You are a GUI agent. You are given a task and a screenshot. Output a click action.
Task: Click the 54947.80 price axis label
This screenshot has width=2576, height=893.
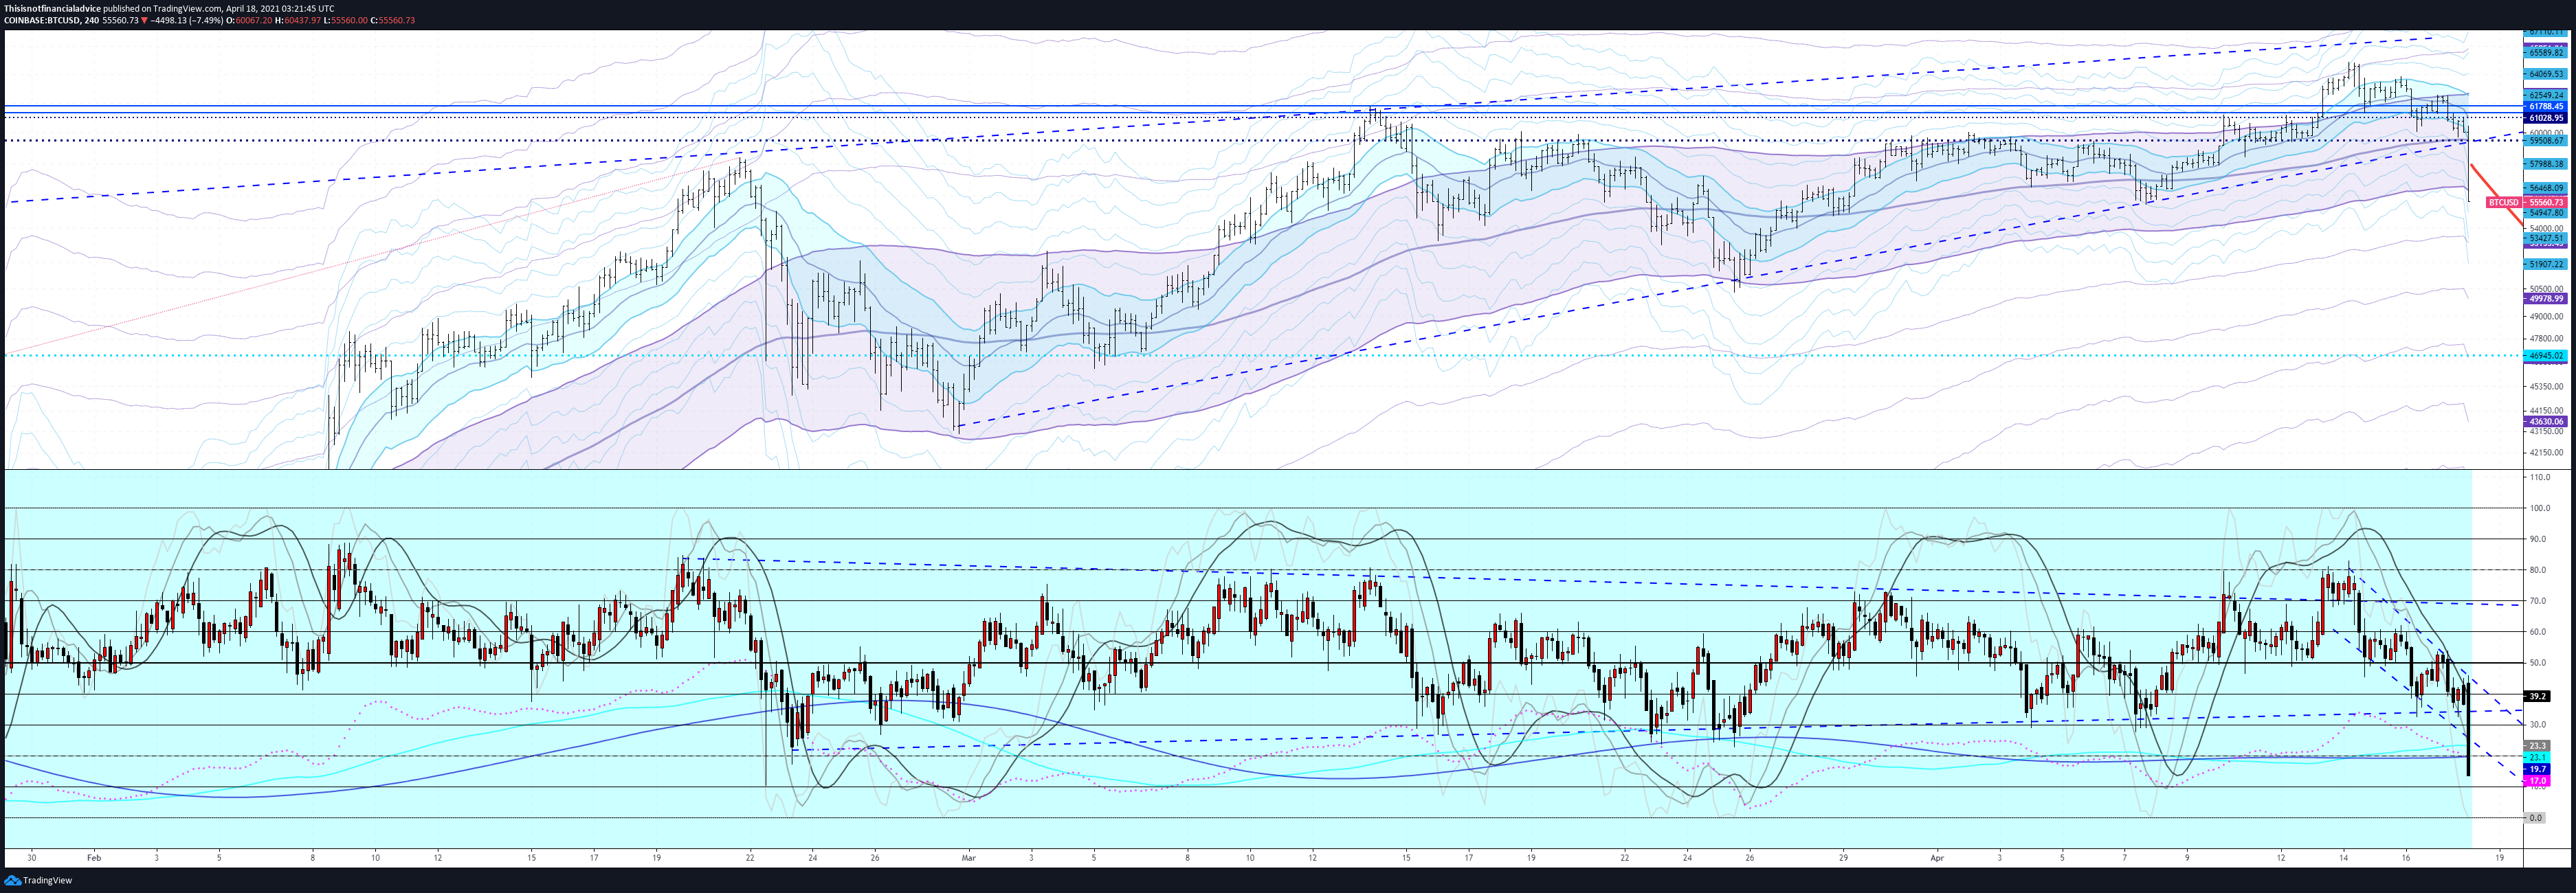point(2546,213)
